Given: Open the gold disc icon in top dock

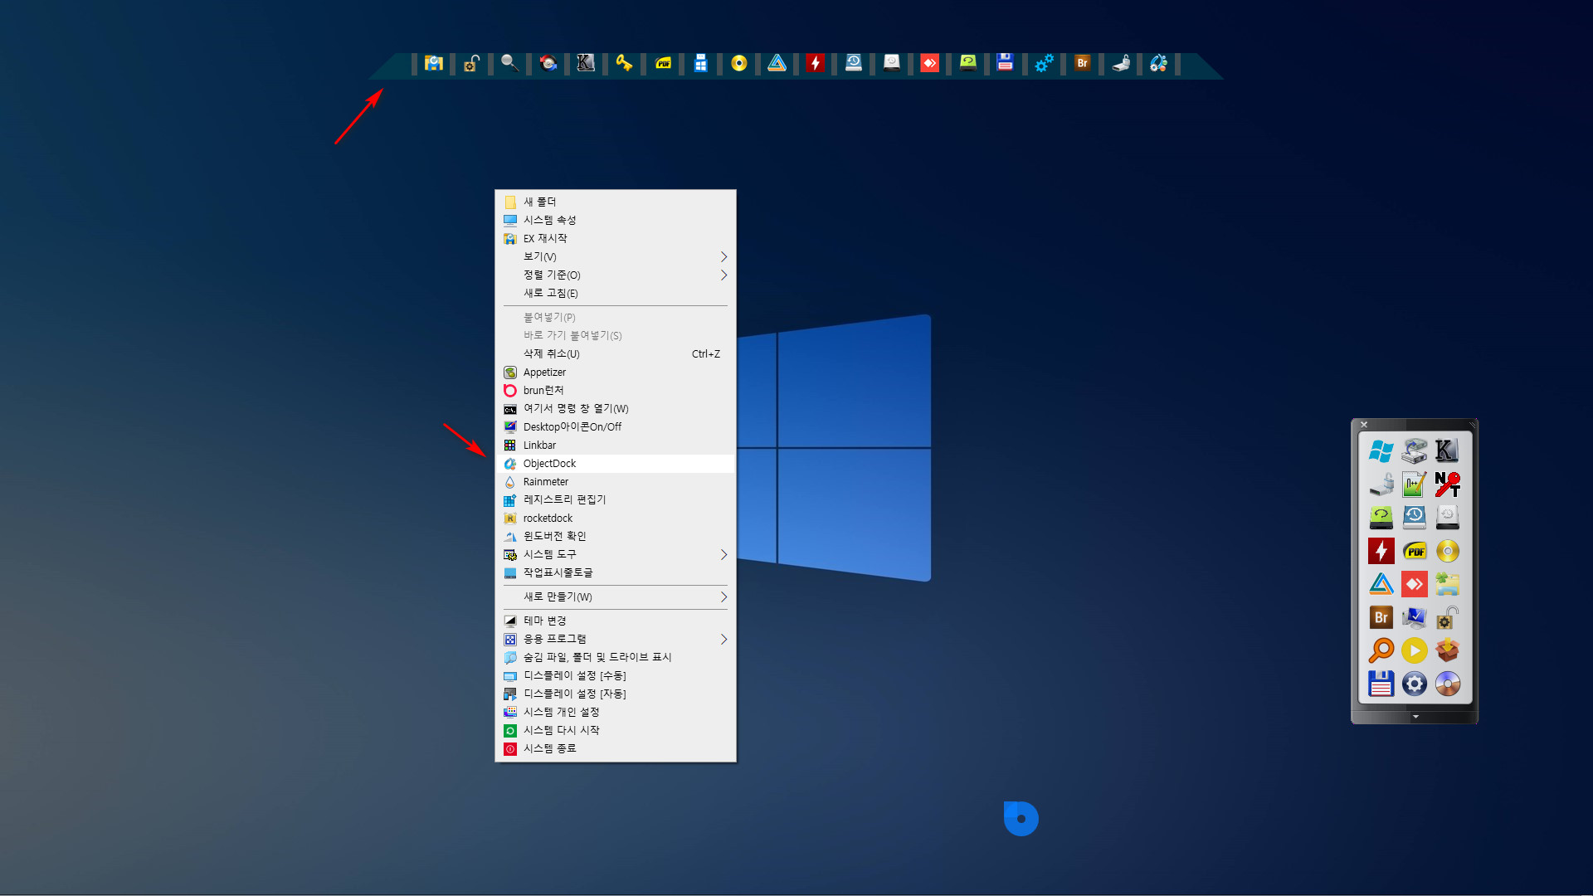Looking at the screenshot, I should click(x=739, y=63).
